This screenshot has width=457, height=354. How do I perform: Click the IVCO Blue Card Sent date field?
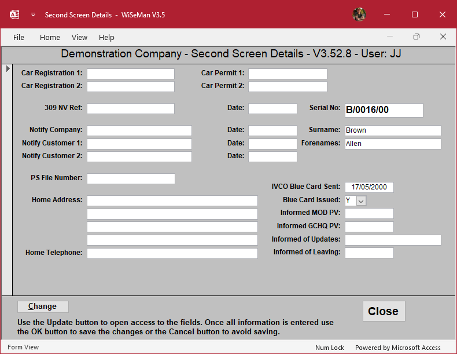click(x=369, y=187)
